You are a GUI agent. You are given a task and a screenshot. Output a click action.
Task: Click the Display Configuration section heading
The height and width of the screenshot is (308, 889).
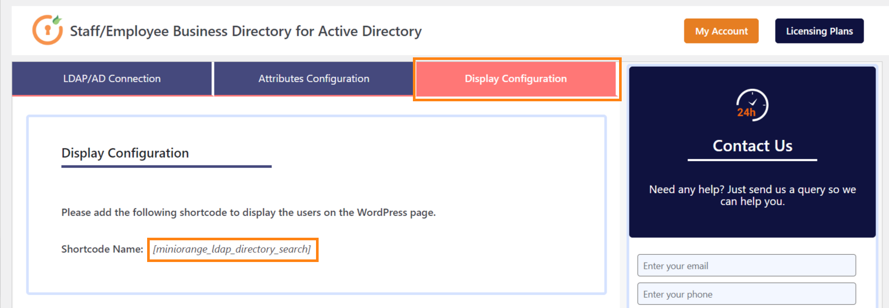click(x=125, y=153)
